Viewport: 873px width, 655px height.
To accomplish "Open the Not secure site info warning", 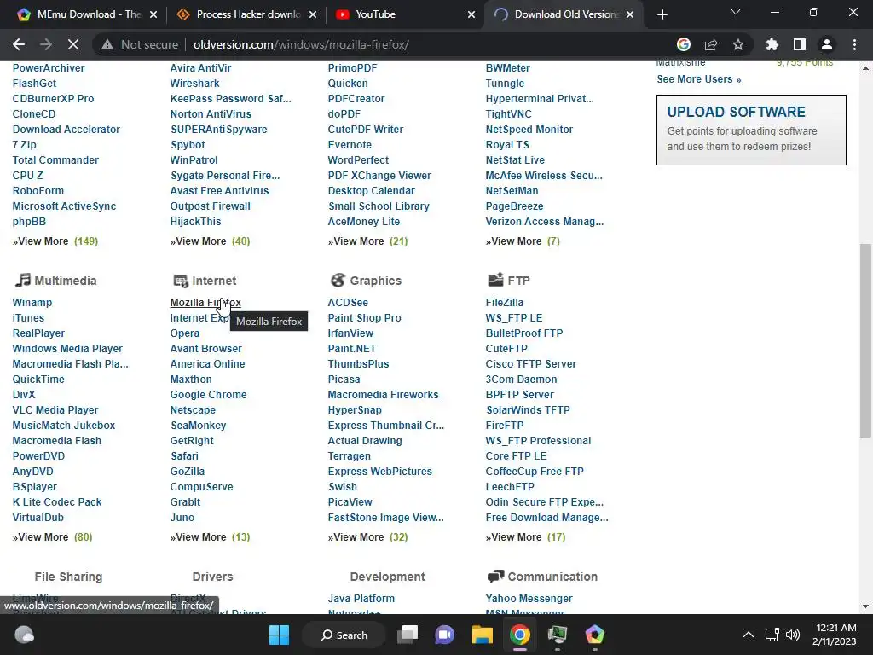I will pos(140,44).
